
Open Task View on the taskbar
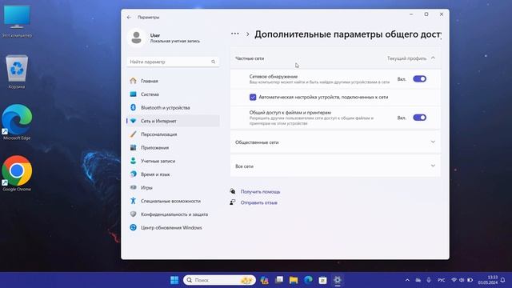(x=279, y=280)
